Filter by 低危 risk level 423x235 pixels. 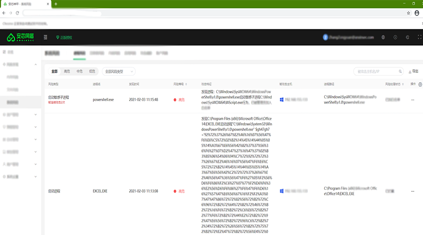pos(92,71)
